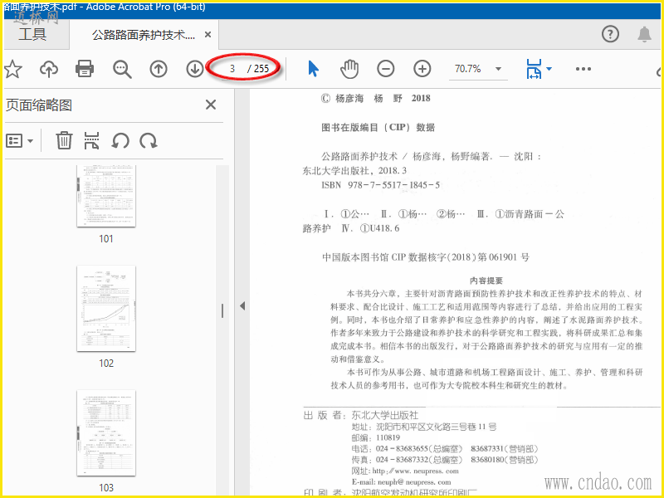Choose the hand pan tool
Image resolution: width=664 pixels, height=498 pixels.
(x=349, y=69)
